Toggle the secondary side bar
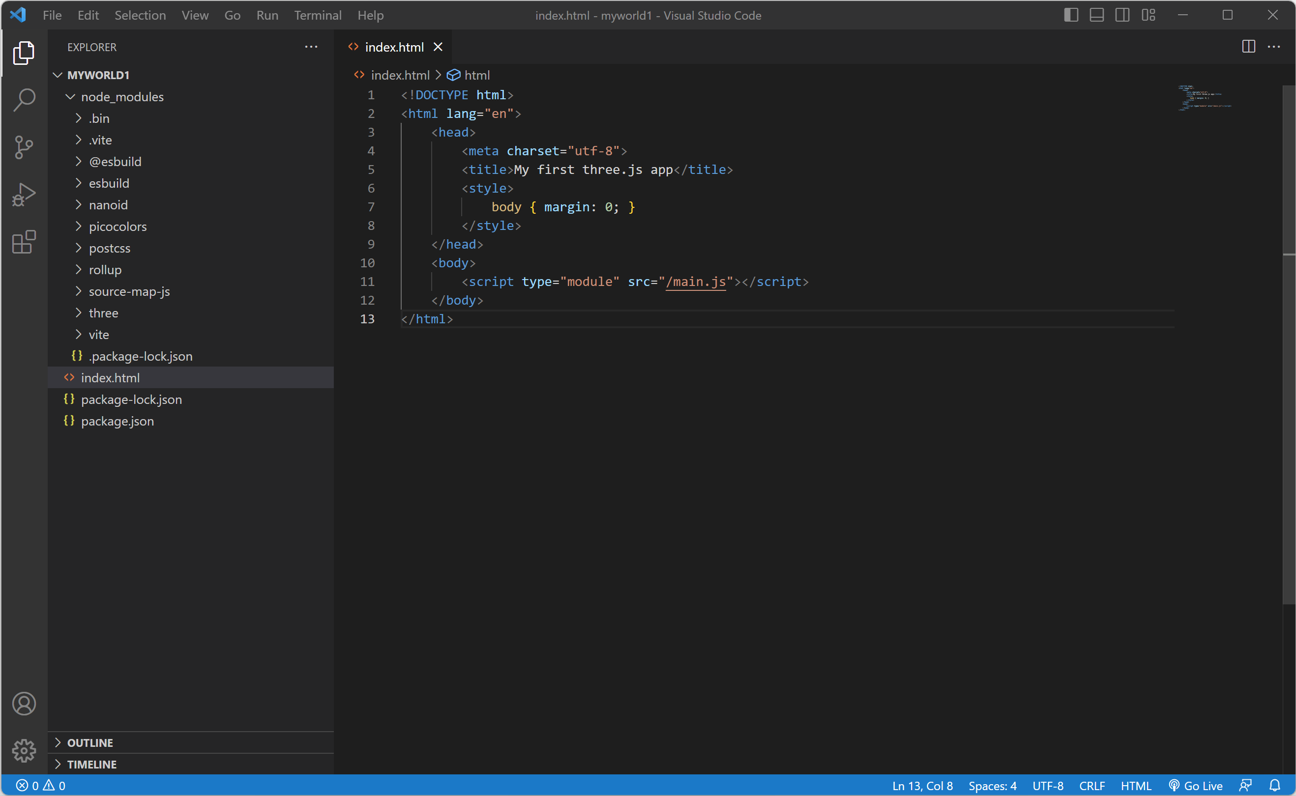The width and height of the screenshot is (1296, 796). pos(1122,15)
